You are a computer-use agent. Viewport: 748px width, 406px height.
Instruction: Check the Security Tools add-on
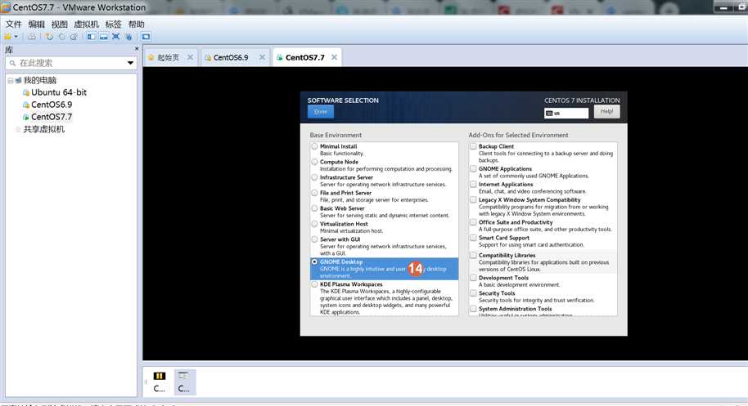[473, 293]
